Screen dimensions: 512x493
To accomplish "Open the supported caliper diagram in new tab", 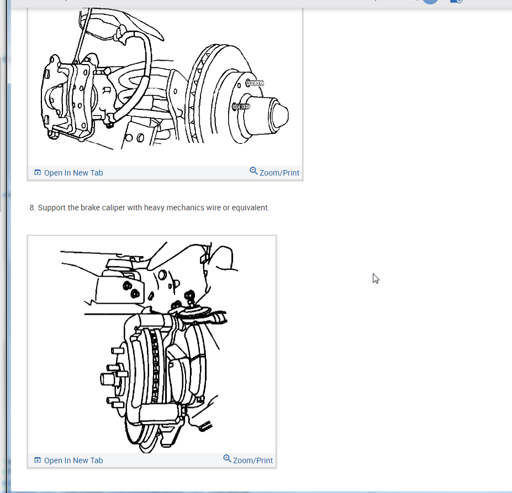I will 68,460.
